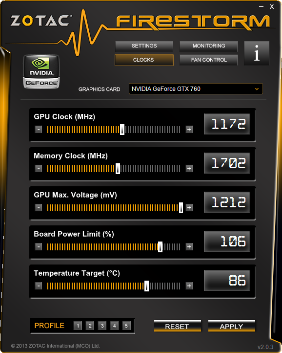Select profile slot 4
Viewport: 282px width, 353px height.
pos(114,326)
